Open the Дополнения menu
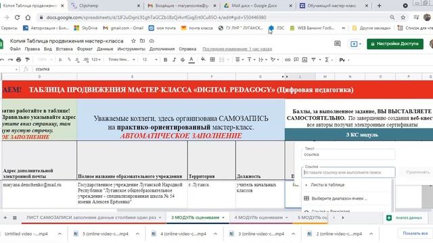 [x=162, y=49]
